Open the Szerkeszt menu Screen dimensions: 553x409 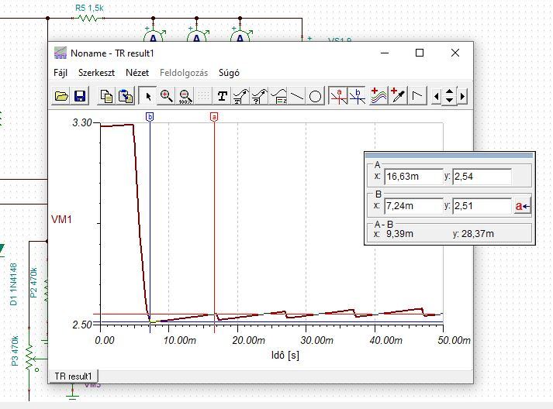point(96,73)
